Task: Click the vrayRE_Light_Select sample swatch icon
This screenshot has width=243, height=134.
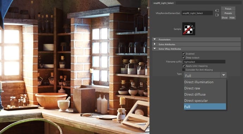Action: click(x=189, y=29)
